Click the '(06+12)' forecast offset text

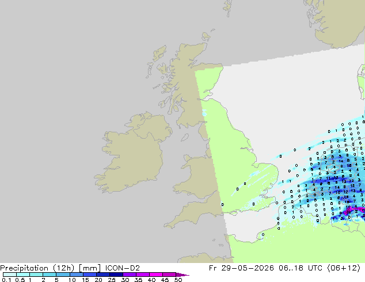tap(344, 268)
